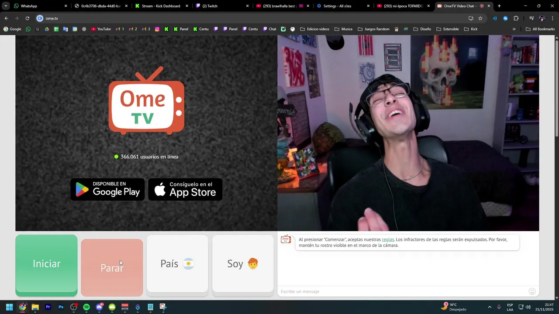Open the tab search dropdown arrow
Image resolution: width=559 pixels, height=314 pixels.
(6, 6)
